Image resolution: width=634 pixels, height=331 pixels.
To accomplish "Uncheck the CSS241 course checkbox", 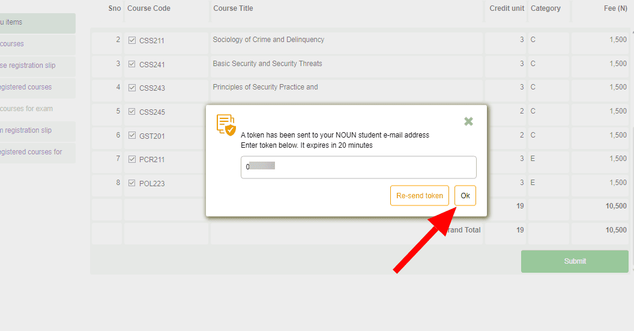I will click(x=132, y=64).
